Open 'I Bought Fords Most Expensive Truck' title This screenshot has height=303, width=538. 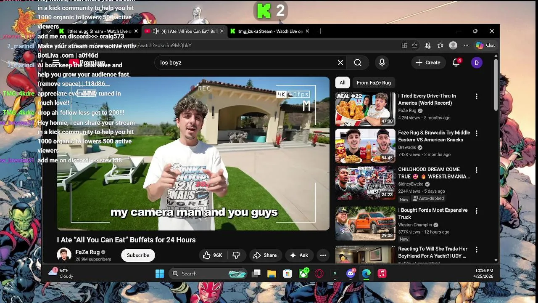[x=433, y=214]
